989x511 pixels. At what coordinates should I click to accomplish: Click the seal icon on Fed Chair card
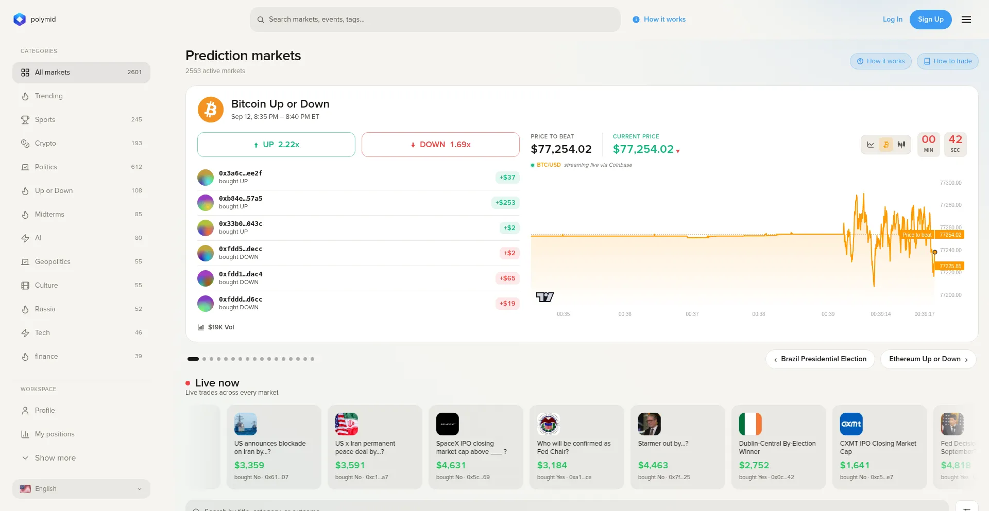pos(549,424)
